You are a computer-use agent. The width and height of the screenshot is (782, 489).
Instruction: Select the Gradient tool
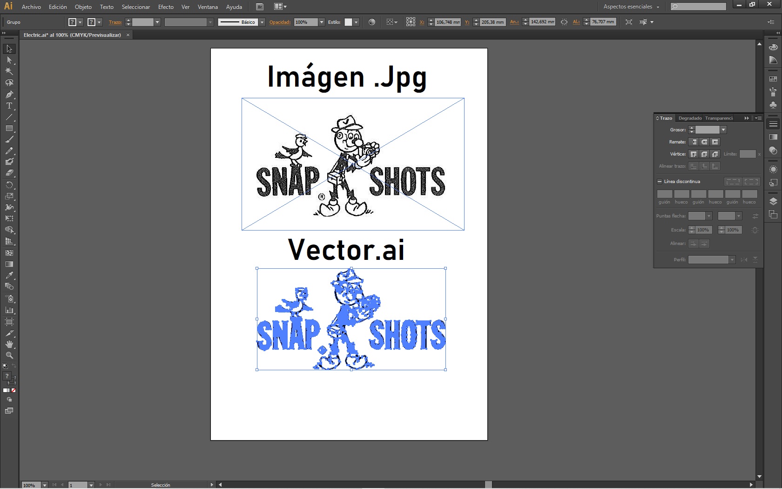click(9, 264)
